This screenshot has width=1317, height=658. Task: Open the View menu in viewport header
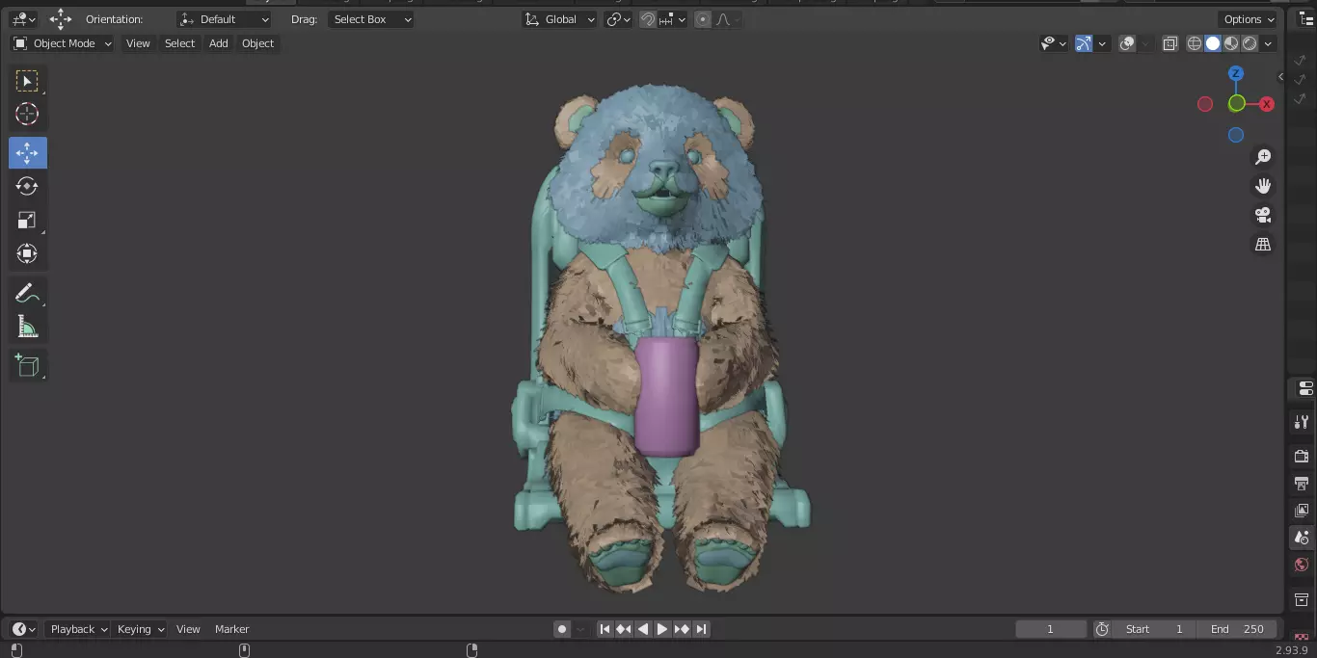point(138,43)
